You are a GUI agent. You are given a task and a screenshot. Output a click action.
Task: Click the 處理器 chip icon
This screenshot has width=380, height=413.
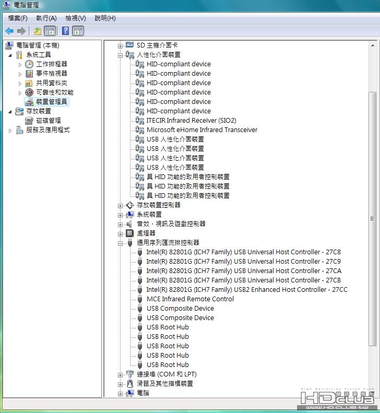point(129,233)
